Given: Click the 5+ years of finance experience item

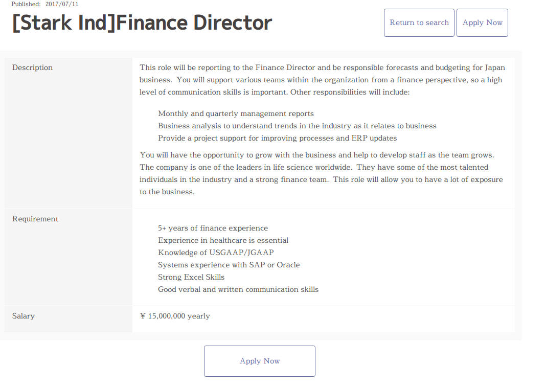Looking at the screenshot, I should 213,228.
